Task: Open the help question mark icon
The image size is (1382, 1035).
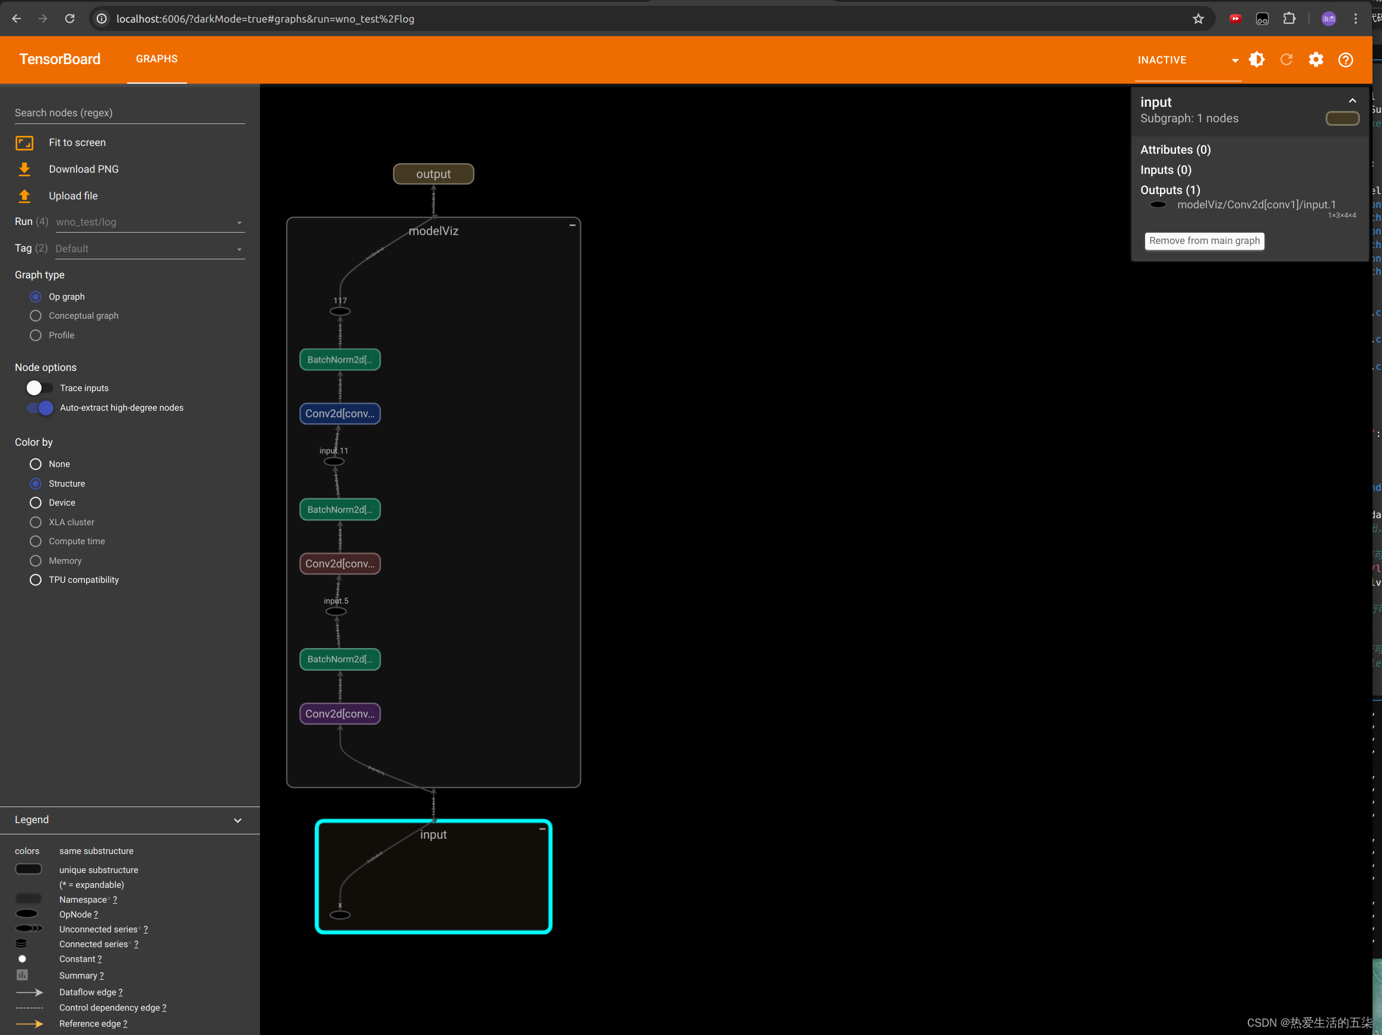Action: tap(1345, 60)
